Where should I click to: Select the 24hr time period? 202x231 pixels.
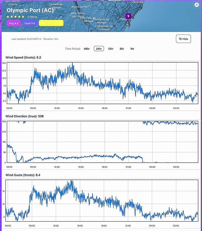pyautogui.click(x=99, y=49)
